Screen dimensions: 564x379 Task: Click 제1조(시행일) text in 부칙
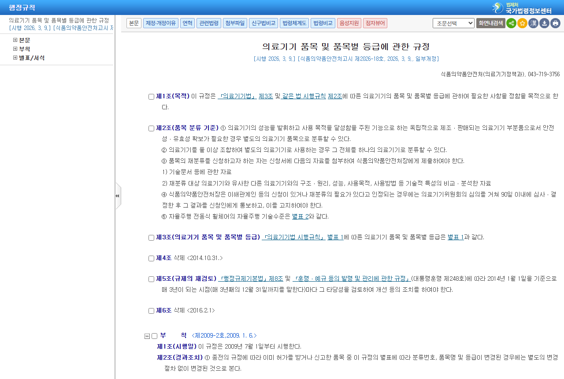177,346
